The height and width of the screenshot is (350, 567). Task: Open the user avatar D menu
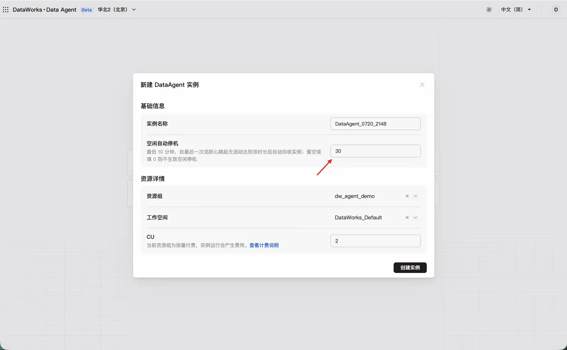tap(556, 10)
